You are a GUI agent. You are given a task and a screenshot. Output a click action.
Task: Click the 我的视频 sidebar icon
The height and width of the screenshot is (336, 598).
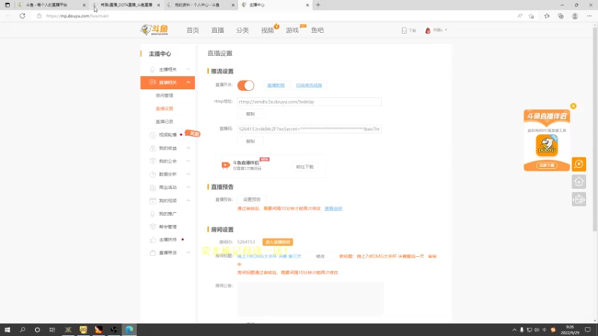pyautogui.click(x=152, y=200)
